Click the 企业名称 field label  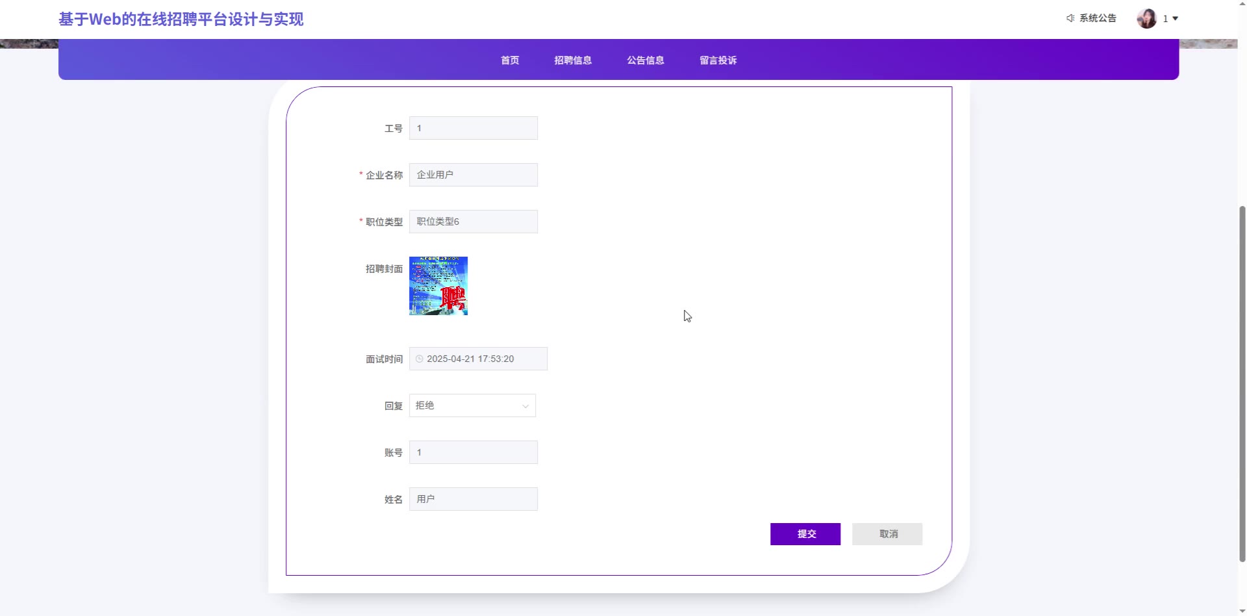tap(384, 175)
